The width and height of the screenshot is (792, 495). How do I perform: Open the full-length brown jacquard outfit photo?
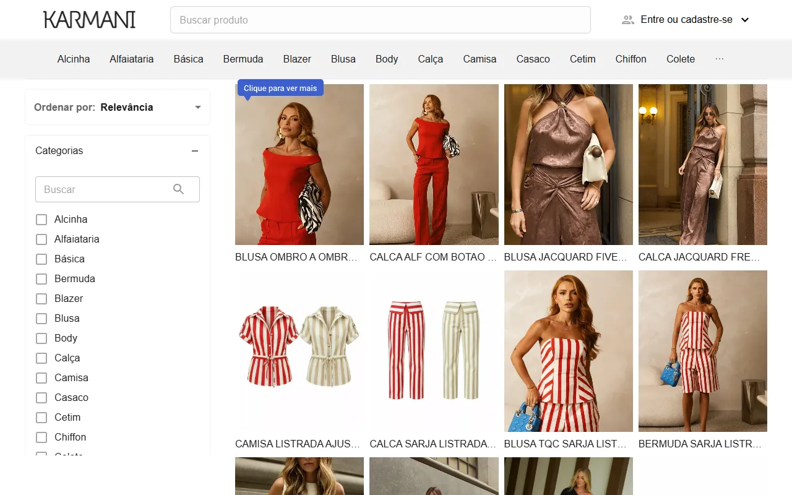(703, 165)
